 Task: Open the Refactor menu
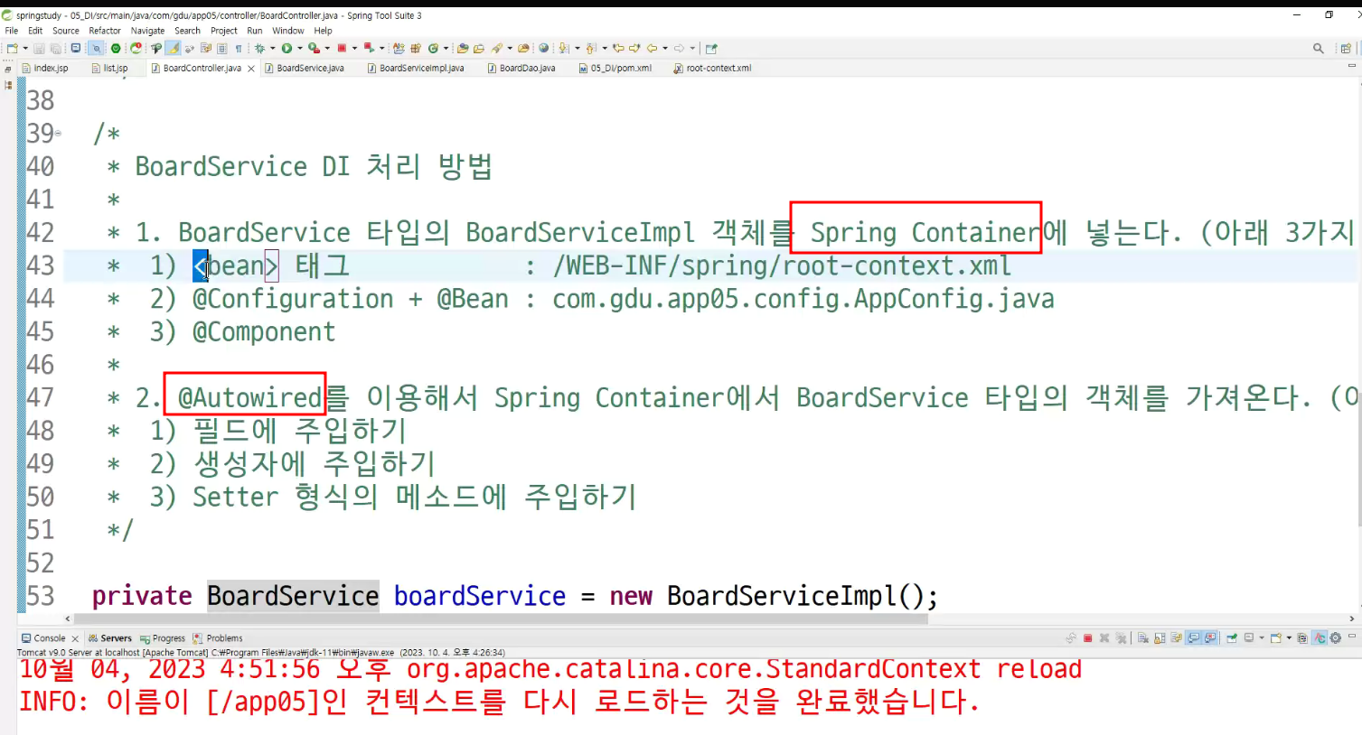[105, 31]
